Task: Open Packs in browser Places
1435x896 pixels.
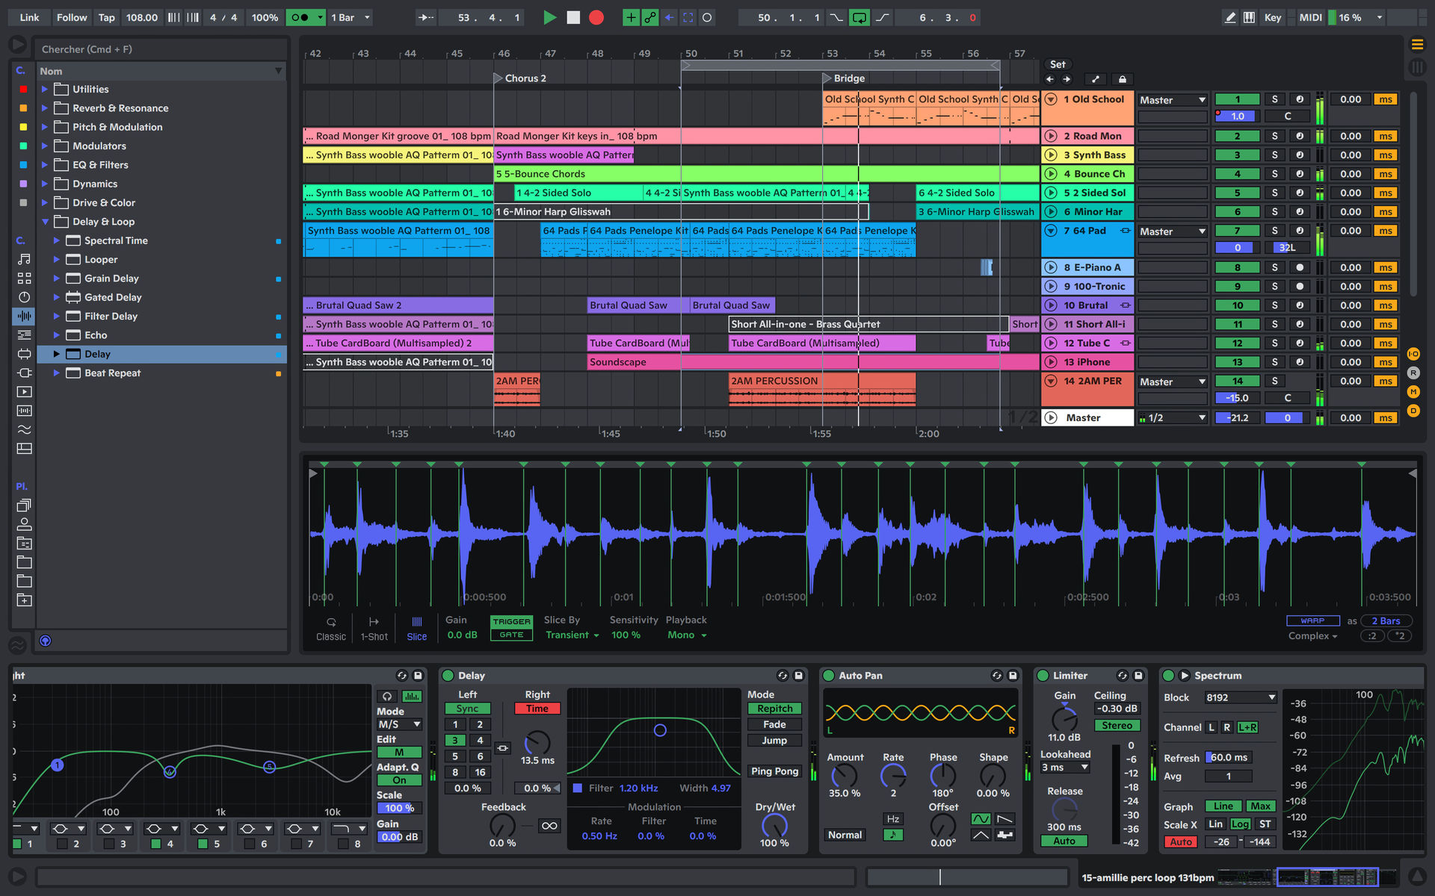Action: click(24, 505)
